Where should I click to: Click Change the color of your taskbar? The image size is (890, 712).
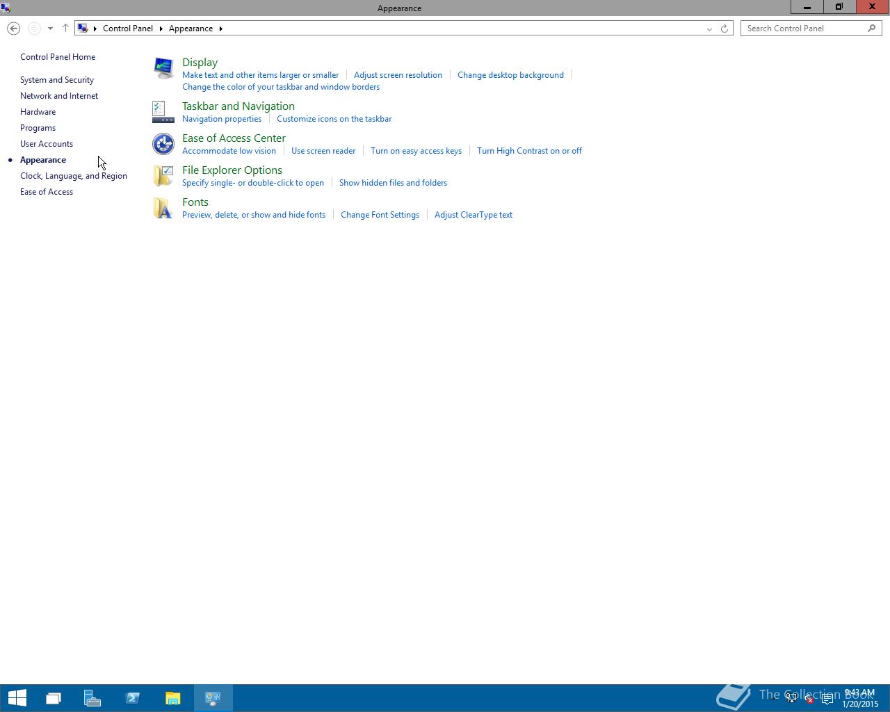click(281, 87)
